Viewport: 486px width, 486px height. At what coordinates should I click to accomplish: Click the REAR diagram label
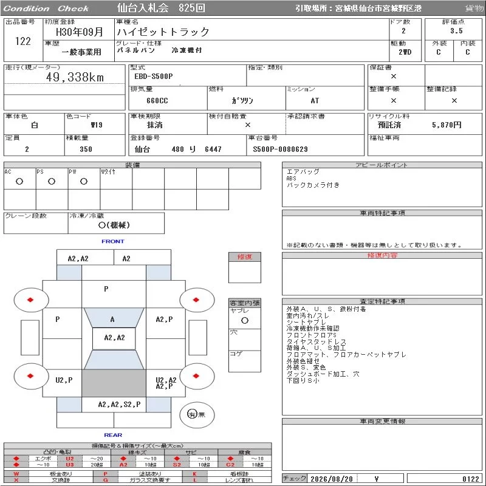click(113, 435)
